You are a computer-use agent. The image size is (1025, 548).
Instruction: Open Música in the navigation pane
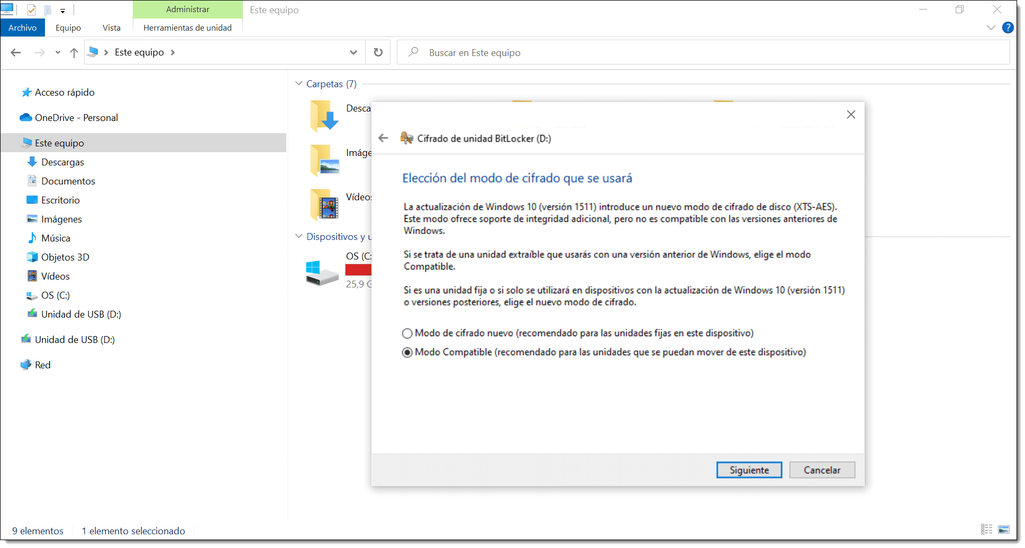[x=56, y=238]
